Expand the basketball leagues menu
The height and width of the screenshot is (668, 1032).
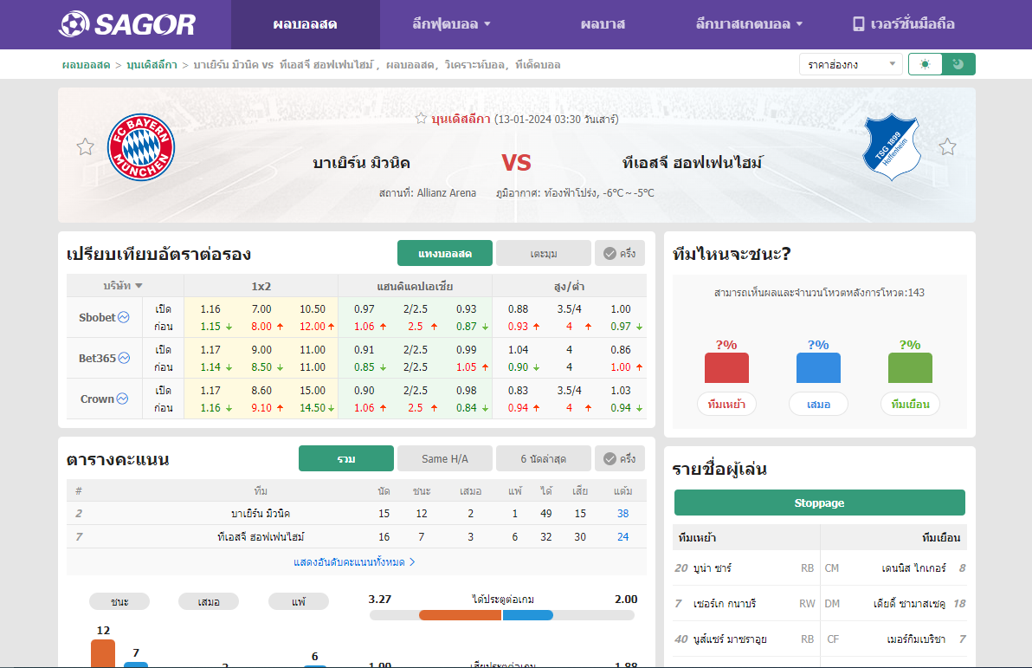click(749, 24)
